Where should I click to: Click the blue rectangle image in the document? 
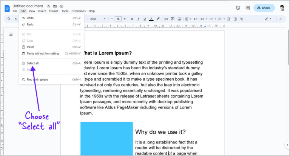click(x=106, y=138)
